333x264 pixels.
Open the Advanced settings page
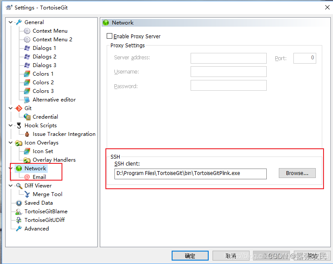pyautogui.click(x=37, y=229)
